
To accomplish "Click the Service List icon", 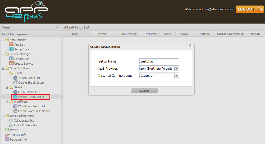I will click(11, 59).
